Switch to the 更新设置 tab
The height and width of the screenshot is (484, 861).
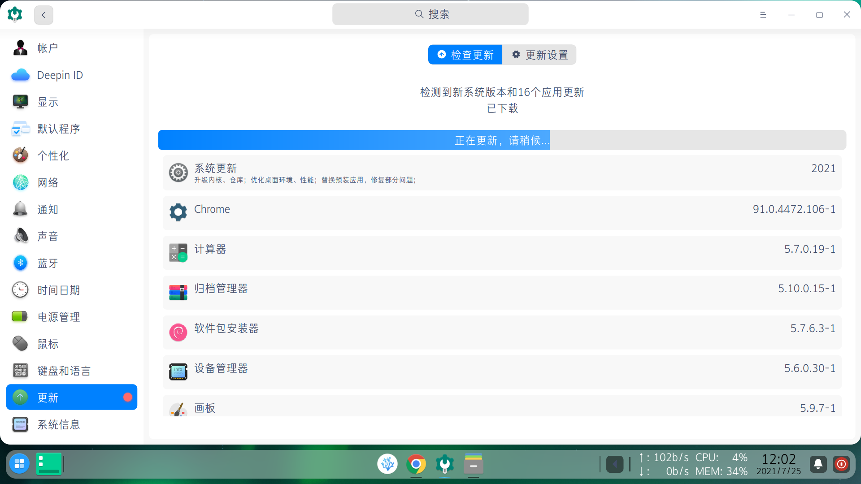(x=539, y=55)
